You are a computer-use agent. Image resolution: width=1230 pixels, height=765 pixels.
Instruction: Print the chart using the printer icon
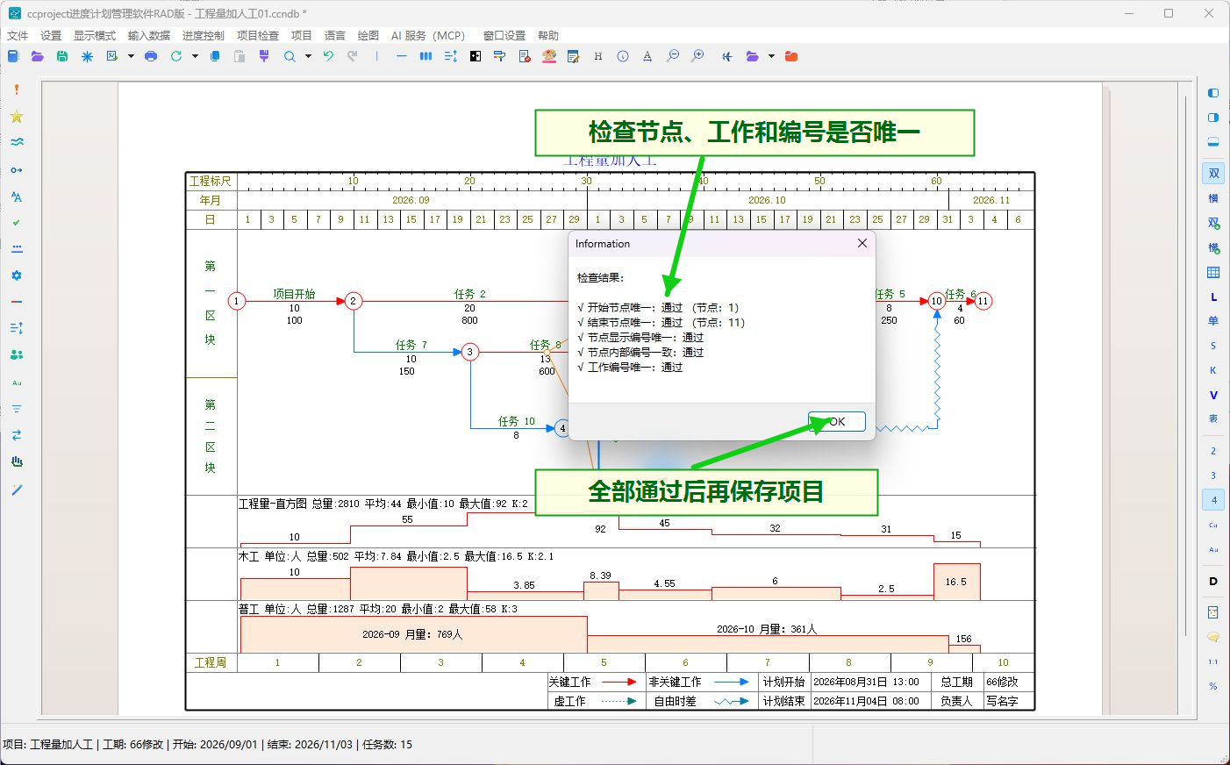point(151,56)
